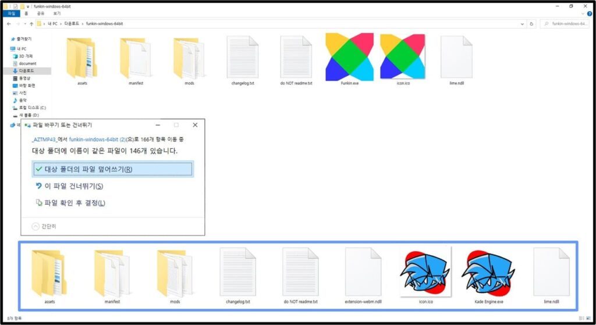Click 내 PC in the address breadcrumb
The width and height of the screenshot is (596, 325).
coord(52,23)
